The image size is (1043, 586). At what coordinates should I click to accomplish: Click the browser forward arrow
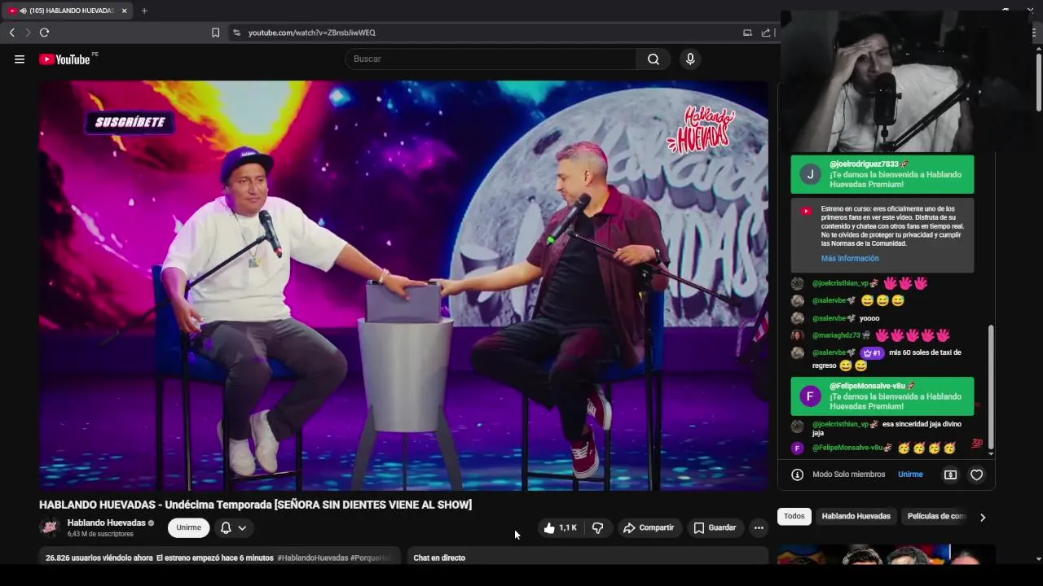click(28, 33)
